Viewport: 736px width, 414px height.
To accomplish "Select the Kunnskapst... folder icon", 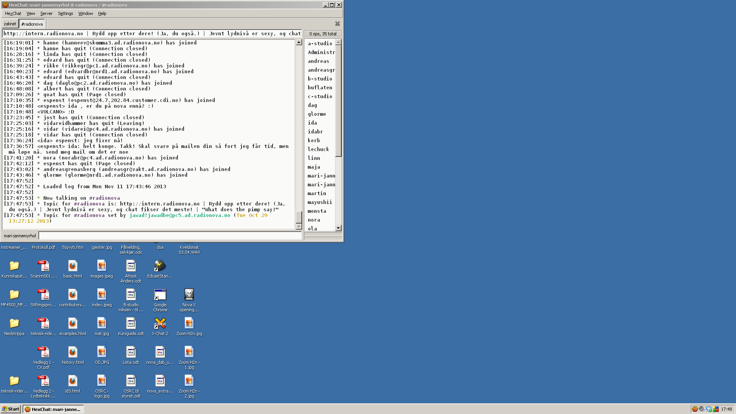I will click(14, 269).
